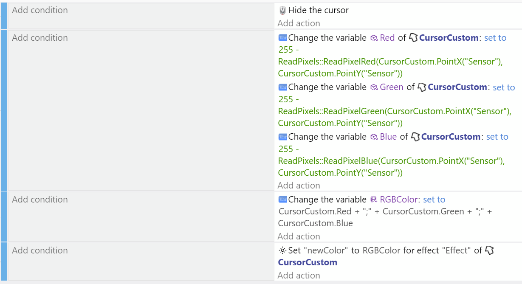
Task: Click the Var icon of the RGBColor action
Action: pyautogui.click(x=283, y=200)
